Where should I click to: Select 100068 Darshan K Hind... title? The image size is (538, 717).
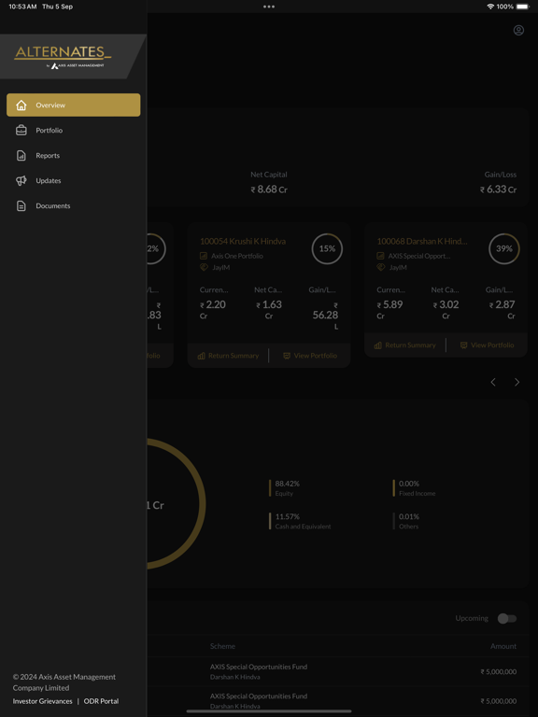click(422, 241)
